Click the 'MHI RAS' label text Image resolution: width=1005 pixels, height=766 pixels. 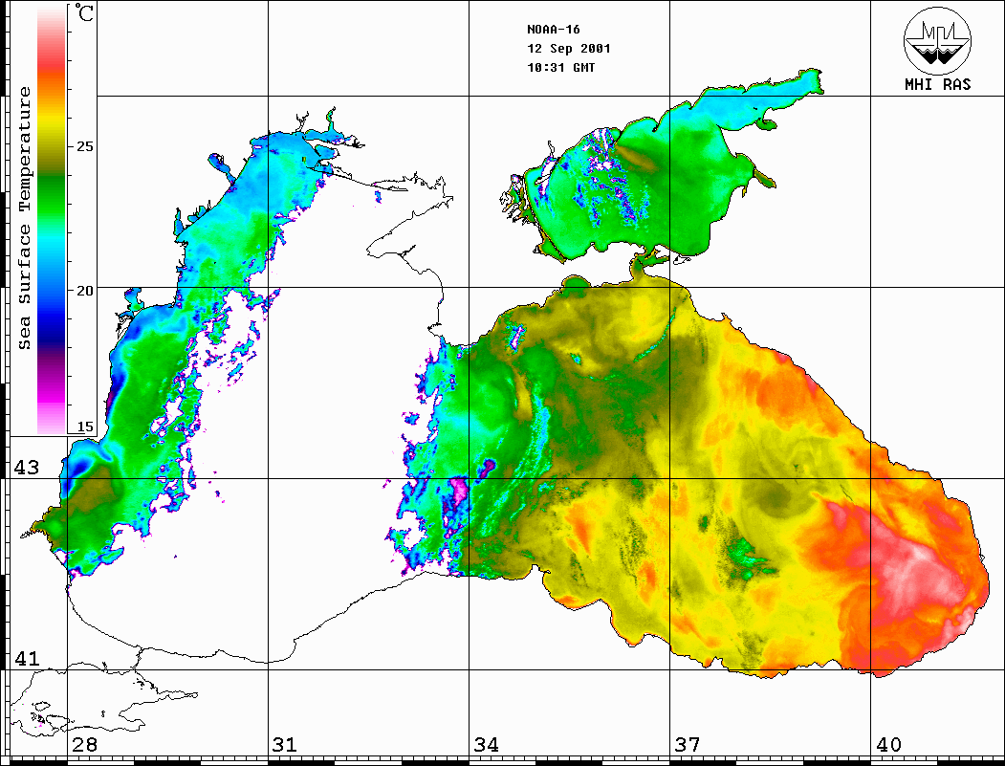938,84
